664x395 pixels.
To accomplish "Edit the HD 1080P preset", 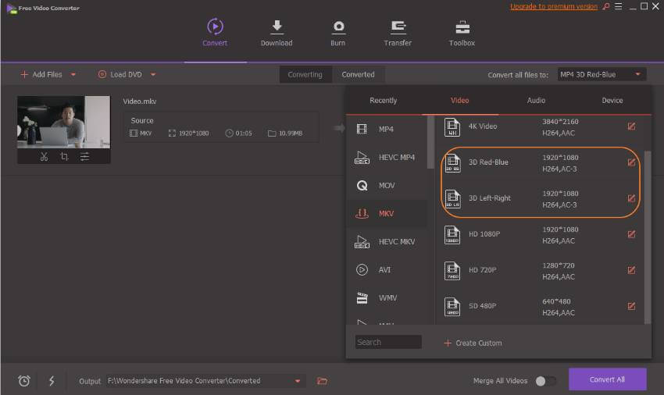I will [x=631, y=234].
